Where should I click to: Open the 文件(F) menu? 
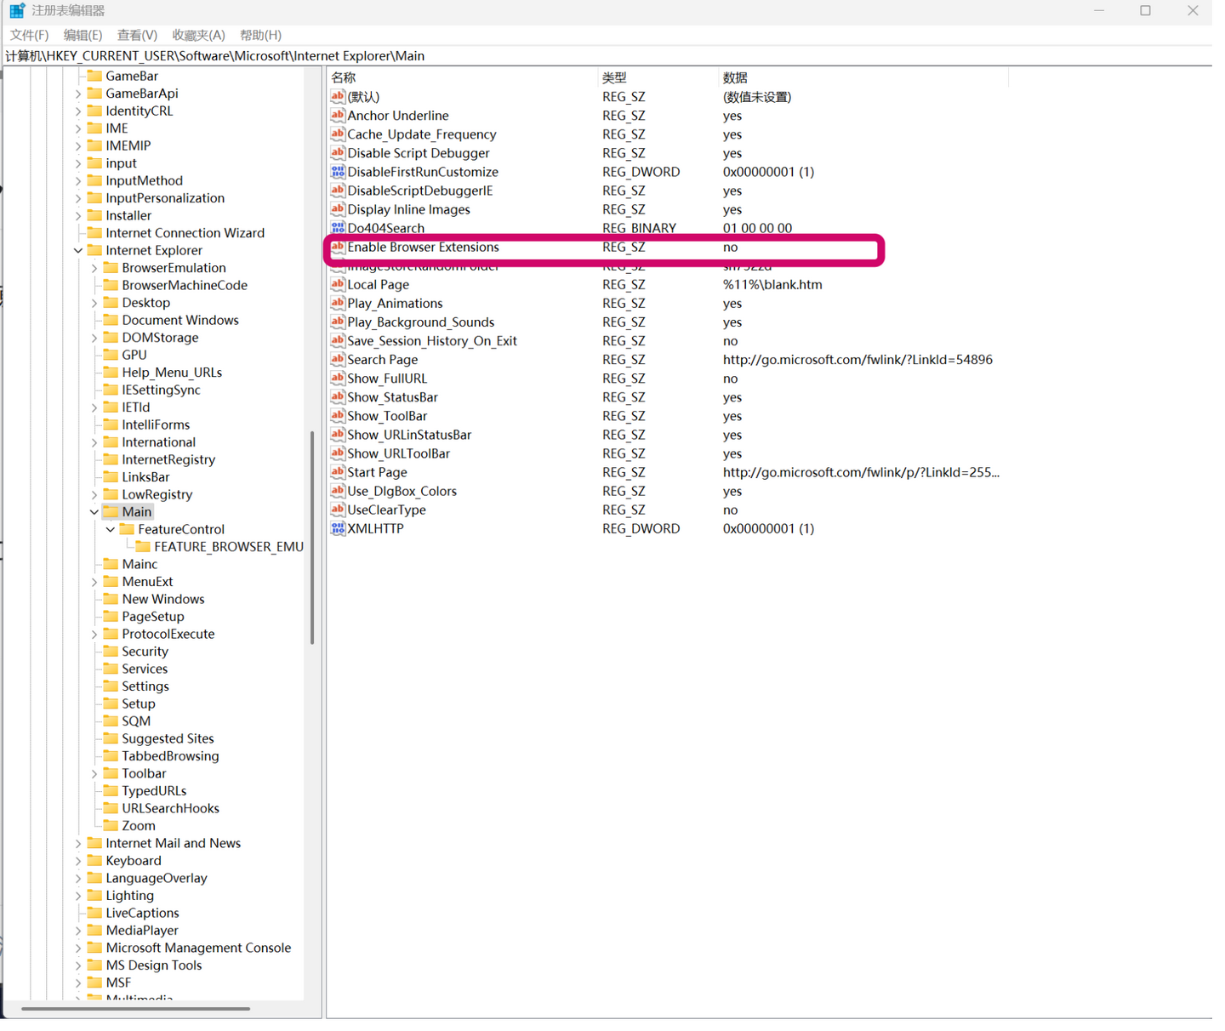[x=29, y=35]
